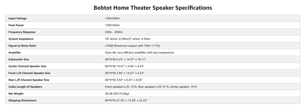Select the Peak Power label
Viewport: 305px width, 108px height.
16,25
